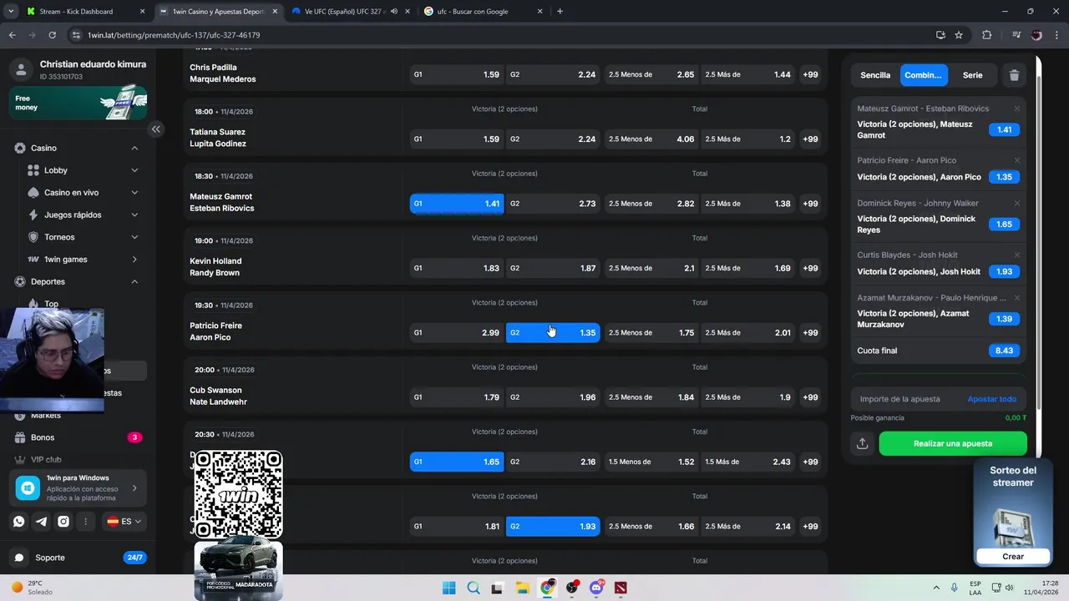
Task: Switch bet slip to Sencilla tab
Action: click(x=875, y=75)
